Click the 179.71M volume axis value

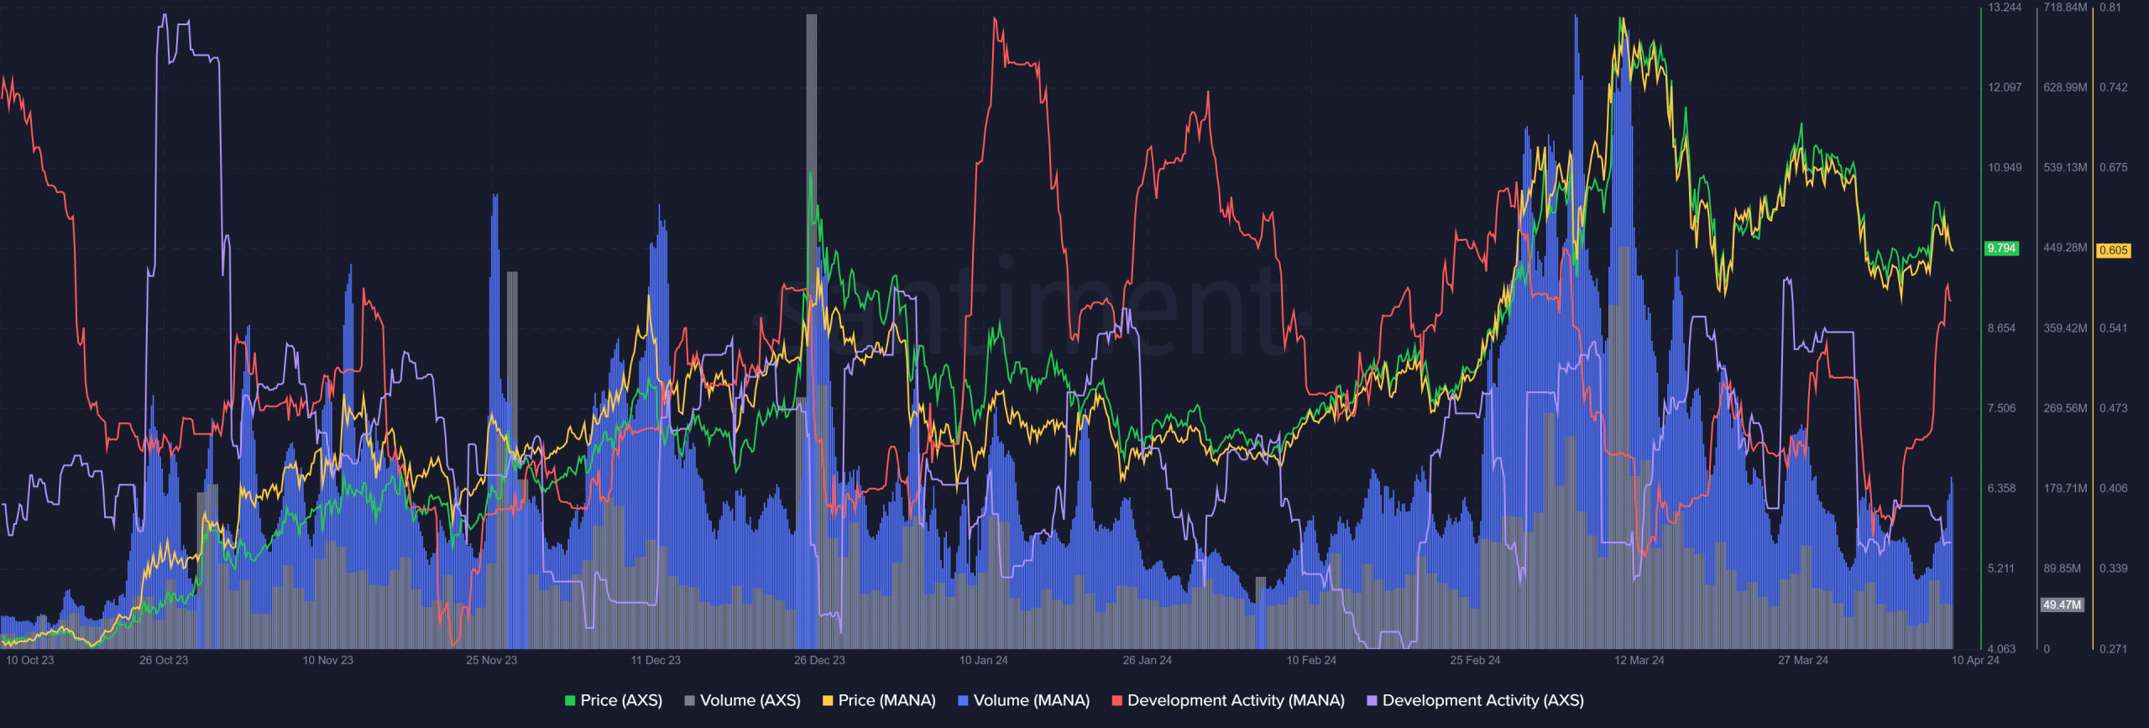coord(2065,488)
